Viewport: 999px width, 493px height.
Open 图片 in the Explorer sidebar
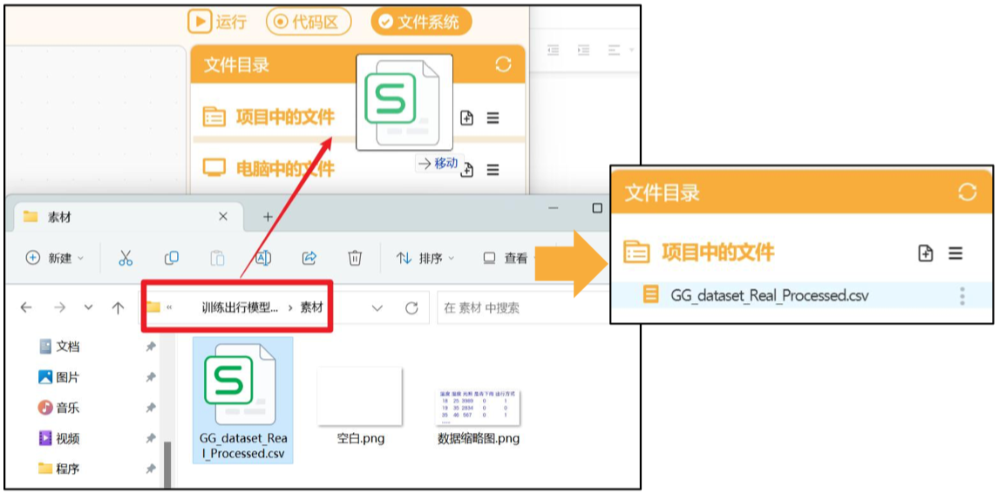[x=59, y=377]
